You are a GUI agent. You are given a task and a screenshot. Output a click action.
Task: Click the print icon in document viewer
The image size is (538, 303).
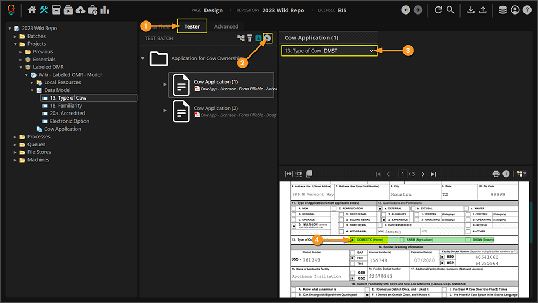pos(496,174)
